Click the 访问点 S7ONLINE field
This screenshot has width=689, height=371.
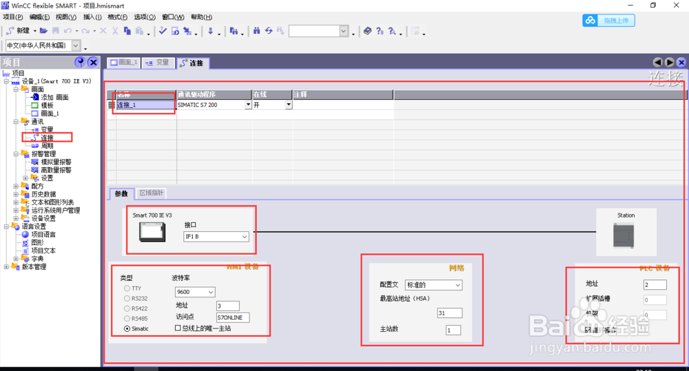tap(233, 317)
